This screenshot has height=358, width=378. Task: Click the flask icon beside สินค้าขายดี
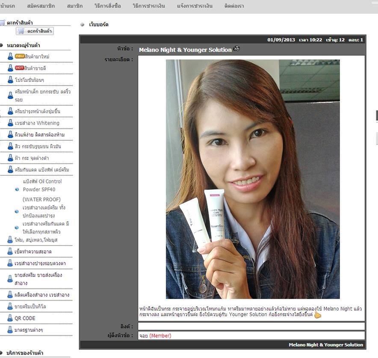pos(10,68)
